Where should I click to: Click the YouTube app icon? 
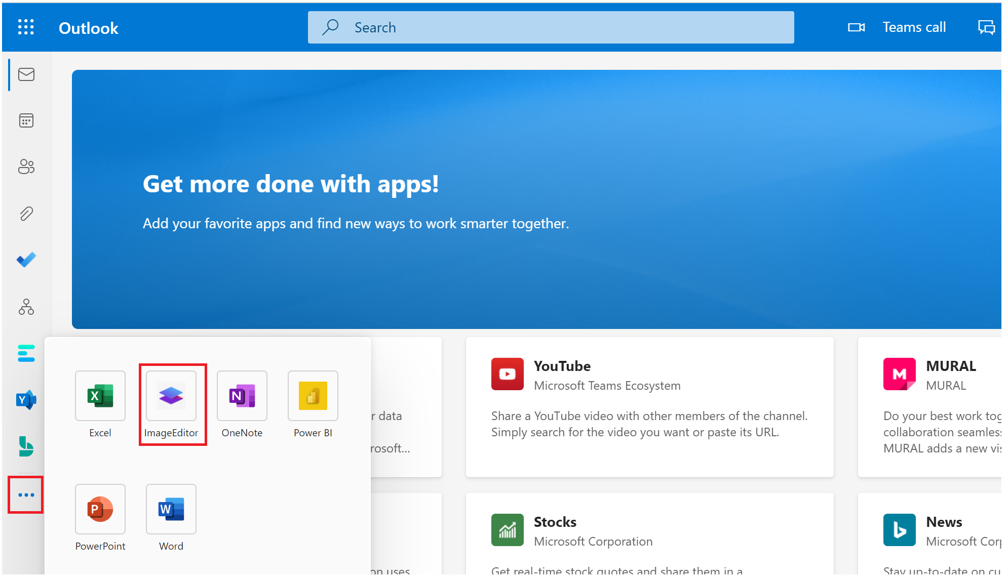[x=508, y=374]
